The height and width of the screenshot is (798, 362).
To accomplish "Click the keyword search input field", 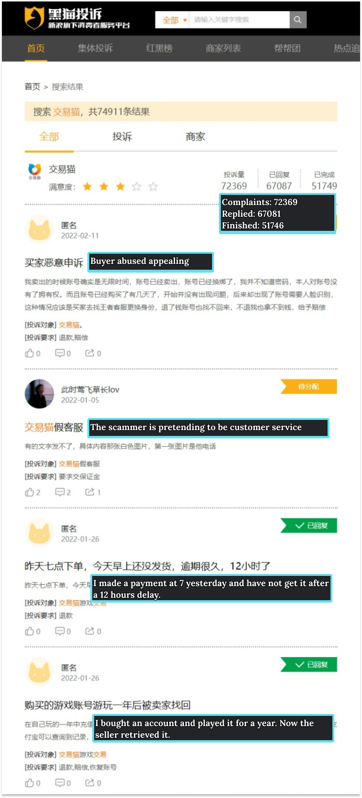I will coord(239,20).
